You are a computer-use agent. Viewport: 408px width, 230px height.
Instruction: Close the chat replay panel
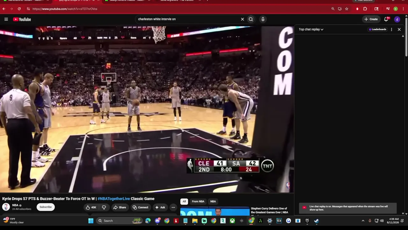click(x=399, y=29)
